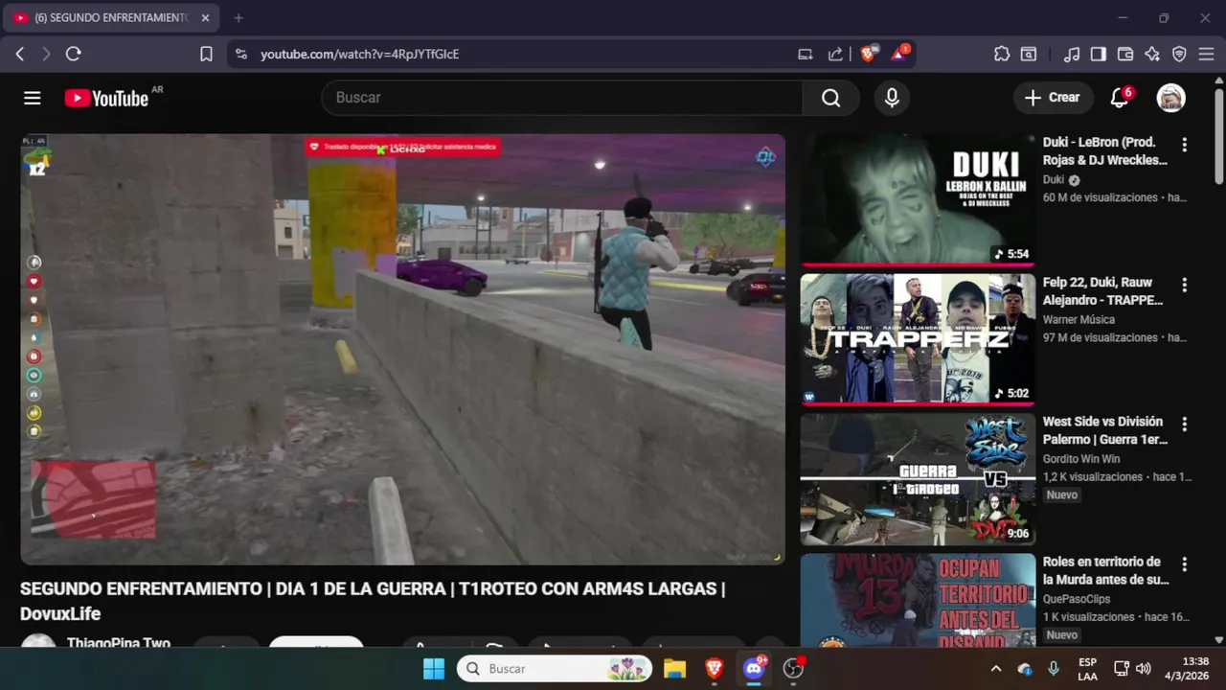Open the Crear upload menu

(x=1052, y=98)
